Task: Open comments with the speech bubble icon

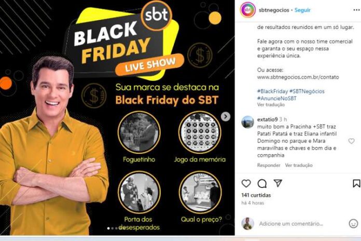Action: click(x=262, y=183)
